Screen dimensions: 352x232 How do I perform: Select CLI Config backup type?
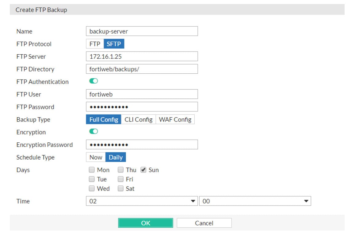[x=139, y=119]
